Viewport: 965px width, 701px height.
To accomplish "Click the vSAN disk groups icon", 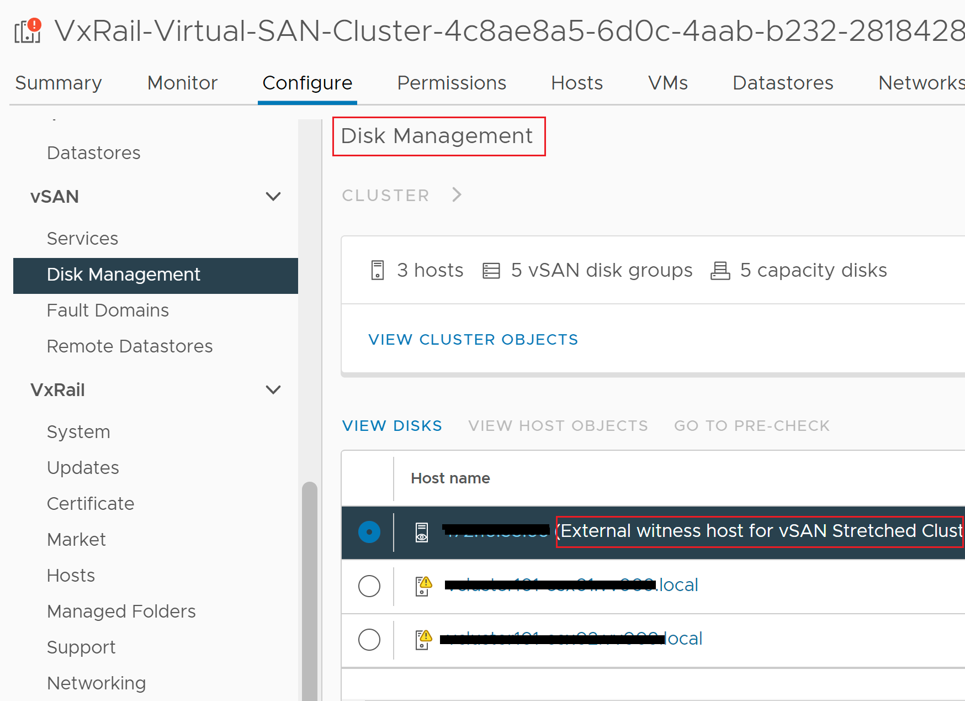I will 491,270.
